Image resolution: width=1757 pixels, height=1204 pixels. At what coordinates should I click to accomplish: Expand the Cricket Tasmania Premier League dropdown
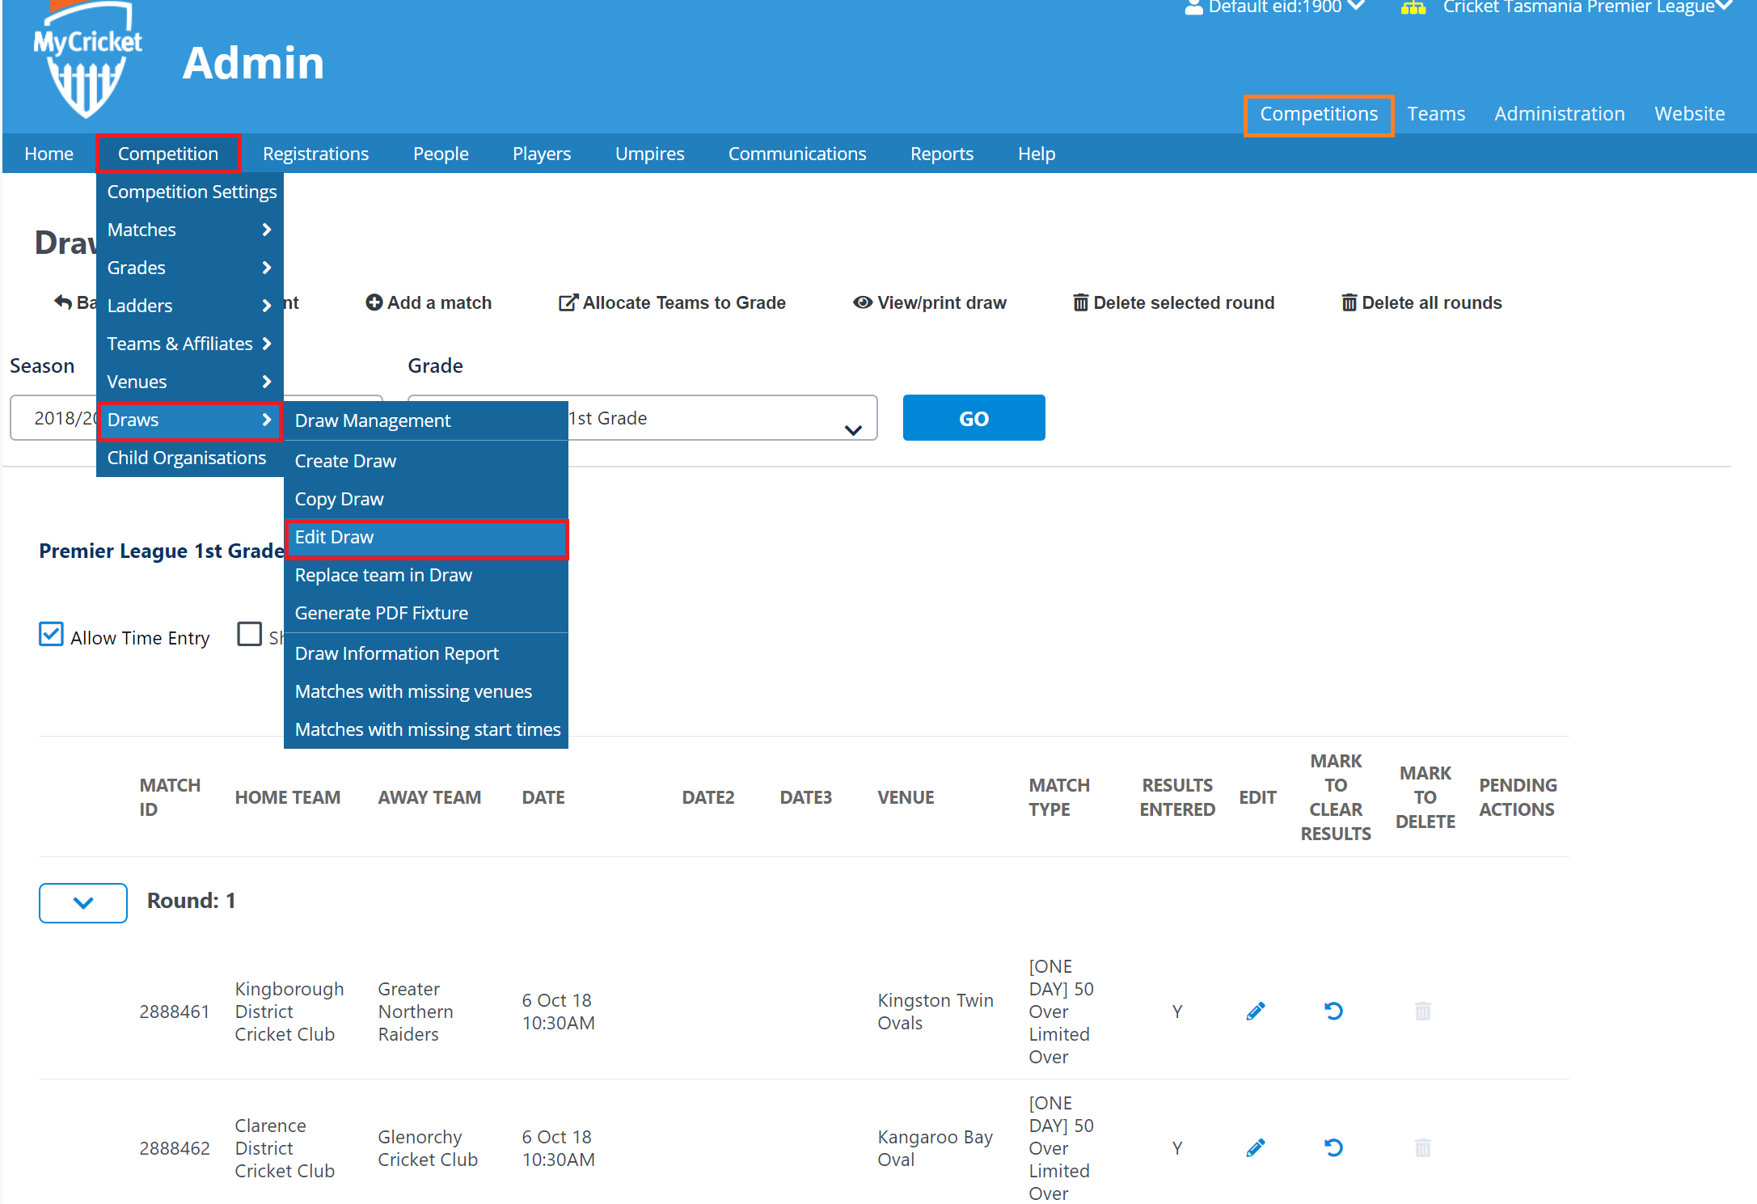1725,6
